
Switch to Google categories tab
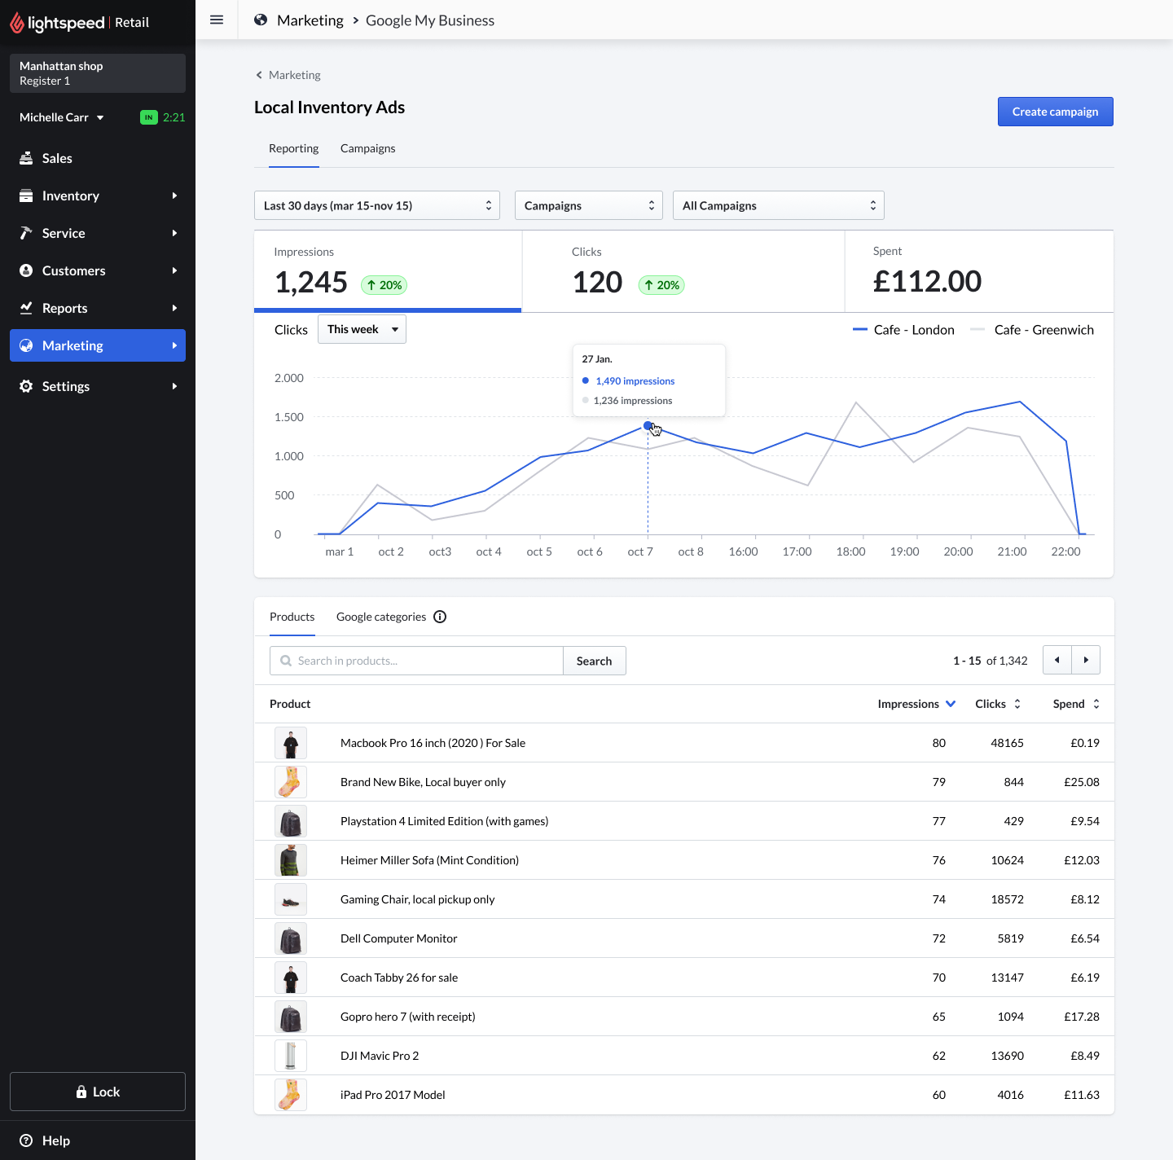pyautogui.click(x=381, y=617)
